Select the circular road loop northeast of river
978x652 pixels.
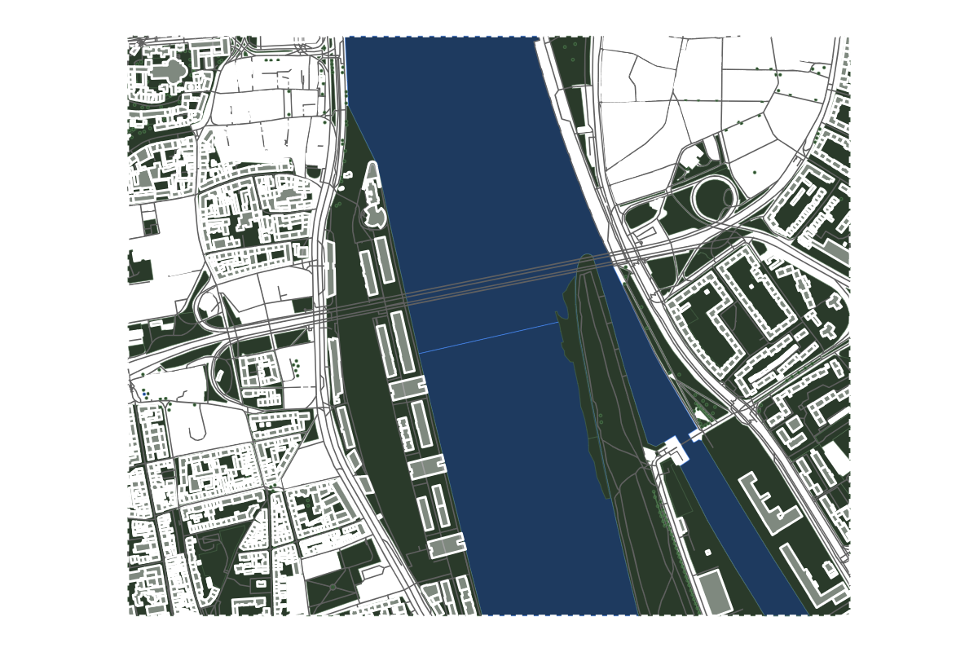point(715,196)
